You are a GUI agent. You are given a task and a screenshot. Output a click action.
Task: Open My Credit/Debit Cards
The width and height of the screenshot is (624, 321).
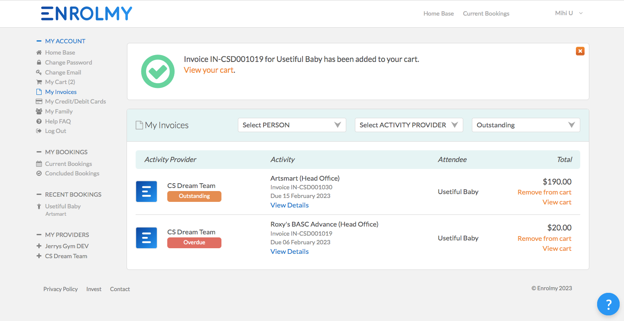click(75, 101)
